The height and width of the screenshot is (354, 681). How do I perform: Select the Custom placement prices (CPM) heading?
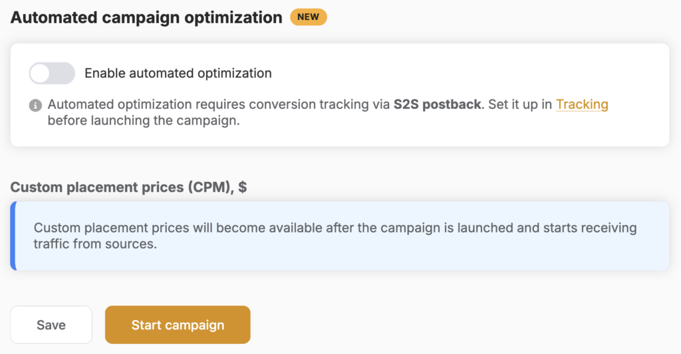128,187
